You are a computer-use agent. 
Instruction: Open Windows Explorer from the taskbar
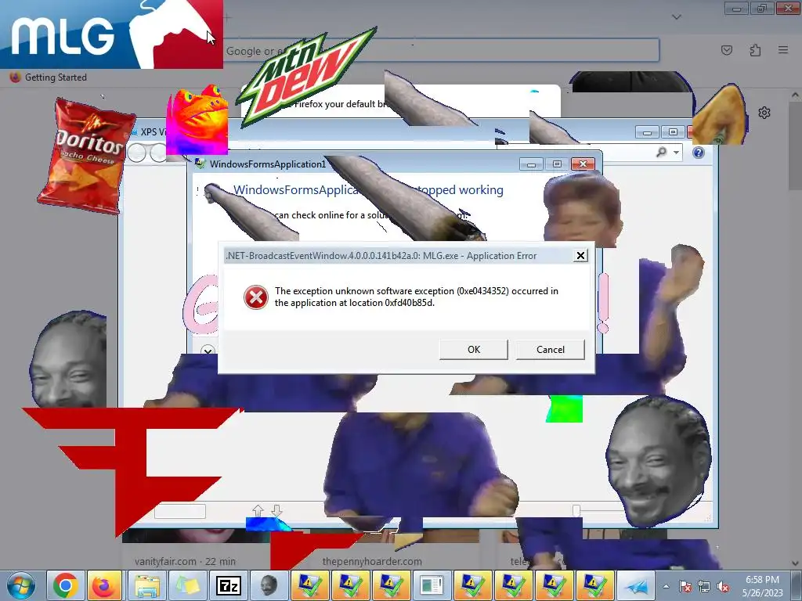(146, 585)
